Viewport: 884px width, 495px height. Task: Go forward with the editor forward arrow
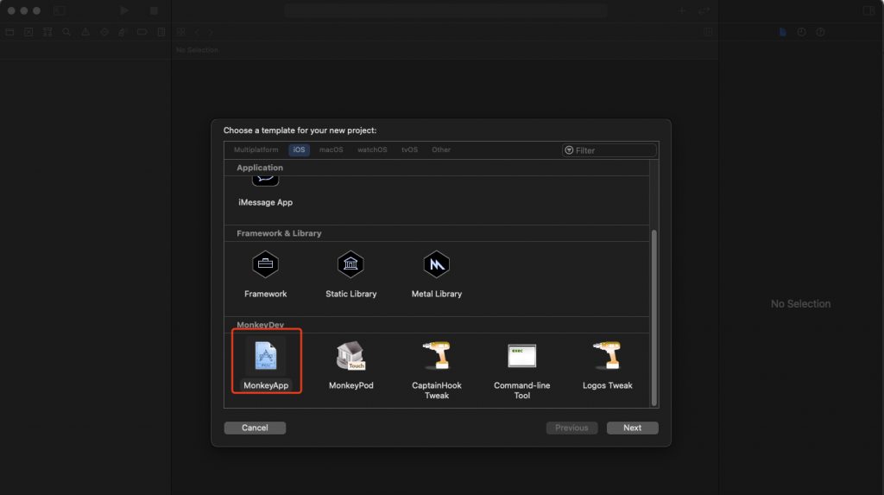[x=211, y=32]
